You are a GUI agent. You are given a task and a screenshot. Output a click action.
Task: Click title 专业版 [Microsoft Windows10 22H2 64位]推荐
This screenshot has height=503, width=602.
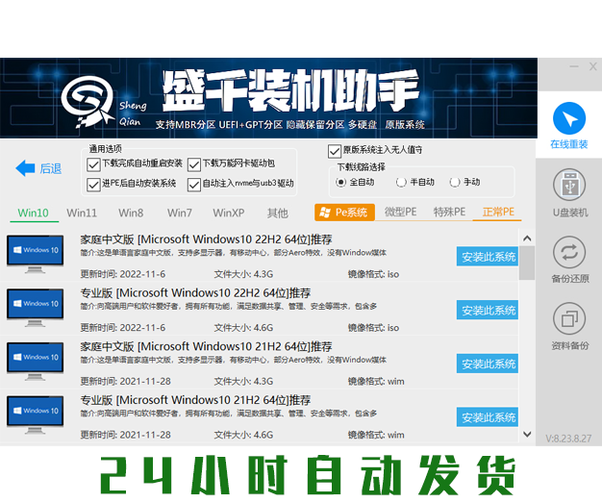pos(195,293)
